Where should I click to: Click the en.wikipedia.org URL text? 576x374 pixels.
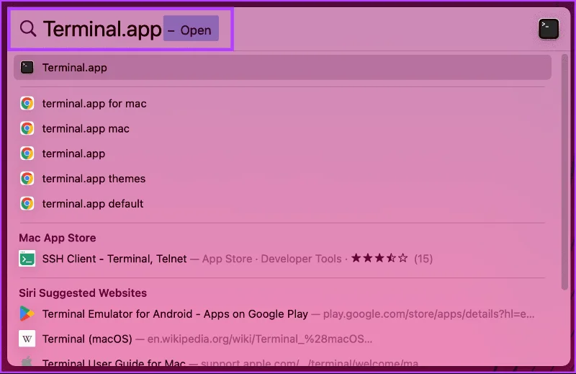pos(260,339)
